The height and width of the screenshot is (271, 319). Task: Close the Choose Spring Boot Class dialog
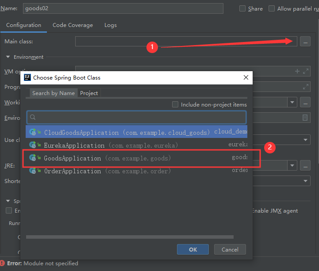point(246,77)
